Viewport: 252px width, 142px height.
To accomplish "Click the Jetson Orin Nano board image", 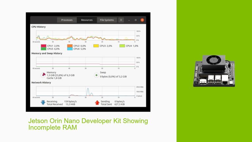I will click(x=214, y=71).
